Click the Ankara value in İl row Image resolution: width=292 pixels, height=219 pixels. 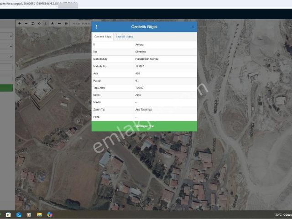139,45
